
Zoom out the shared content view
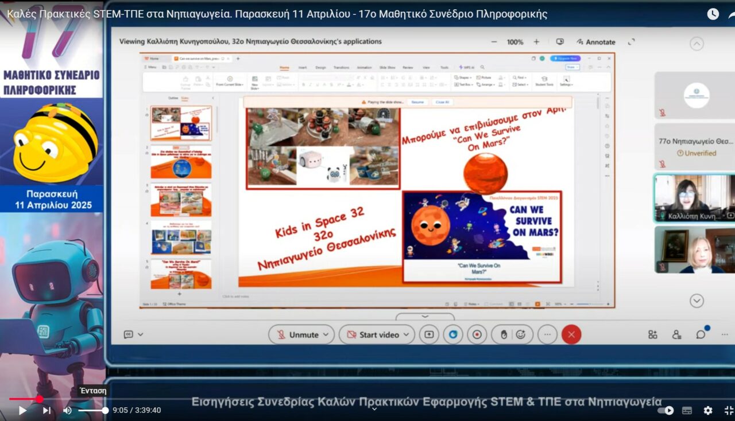494,42
